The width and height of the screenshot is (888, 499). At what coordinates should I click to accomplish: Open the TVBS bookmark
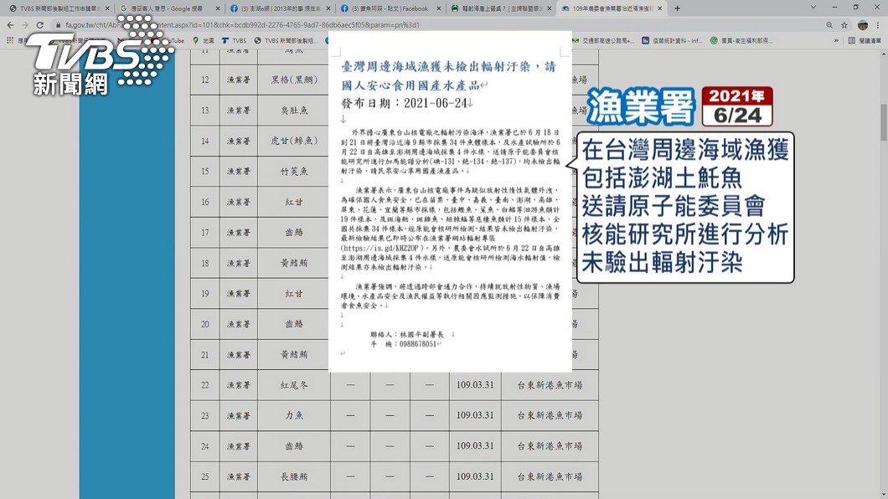234,41
